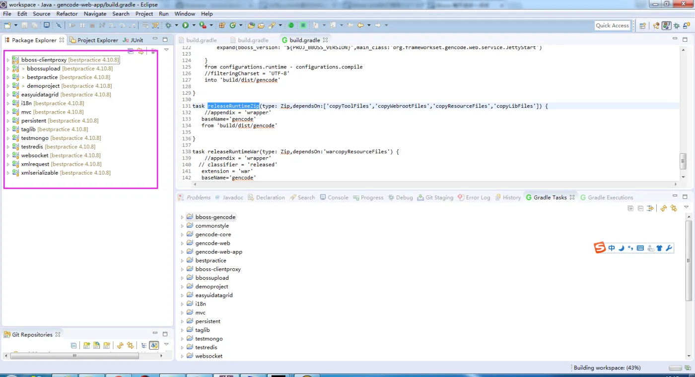Viewport: 695px width, 377px height.
Task: Click the Save icon in the toolbar
Action: click(25, 25)
